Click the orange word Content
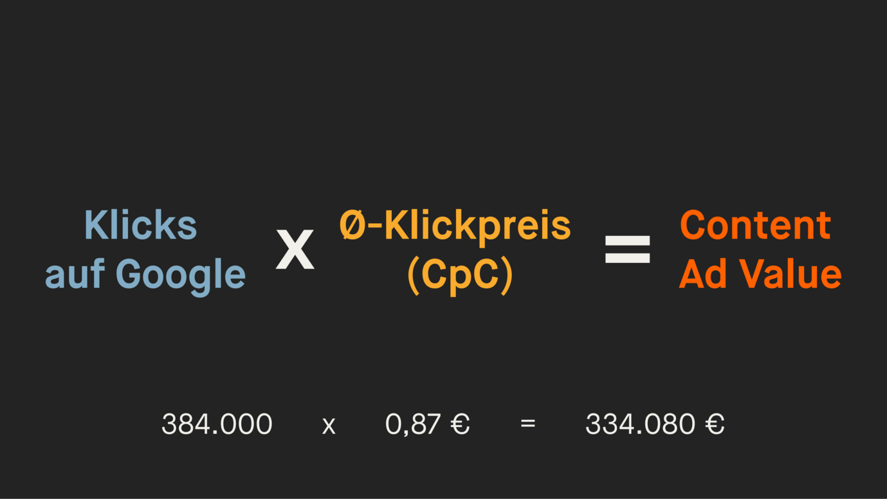The height and width of the screenshot is (499, 887). pyautogui.click(x=755, y=225)
